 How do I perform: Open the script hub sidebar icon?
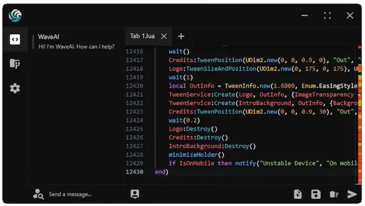[x=15, y=64]
